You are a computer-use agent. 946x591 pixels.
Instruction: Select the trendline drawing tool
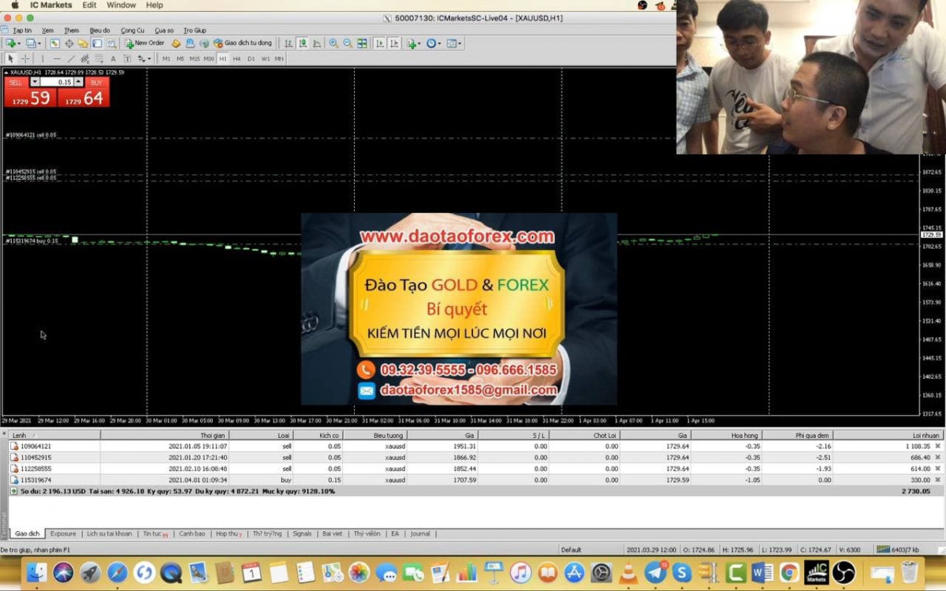[71, 58]
